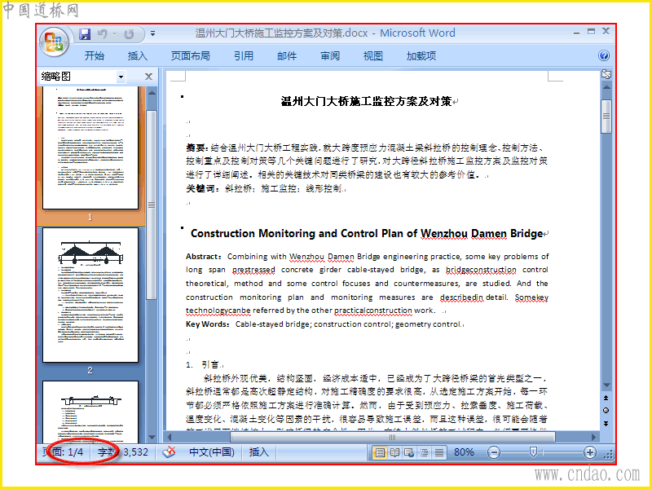Image resolution: width=652 pixels, height=489 pixels.
Task: Select page 2 thumbnail
Action: 90,295
